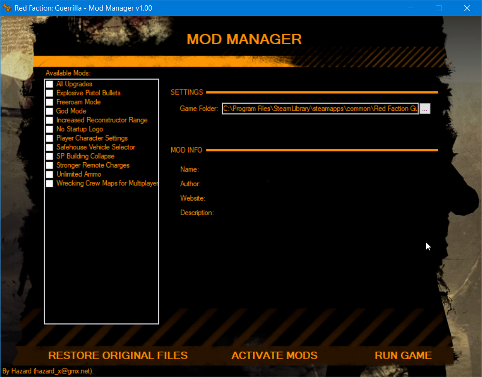Click the app icon in title bar

[7, 8]
